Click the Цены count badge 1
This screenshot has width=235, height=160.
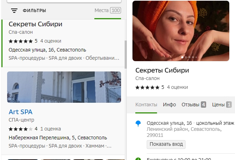[x=229, y=105]
